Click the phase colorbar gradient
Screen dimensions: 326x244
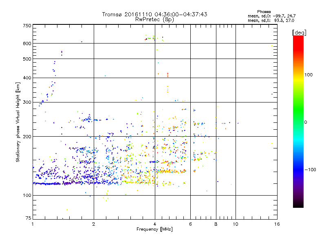(x=298, y=121)
